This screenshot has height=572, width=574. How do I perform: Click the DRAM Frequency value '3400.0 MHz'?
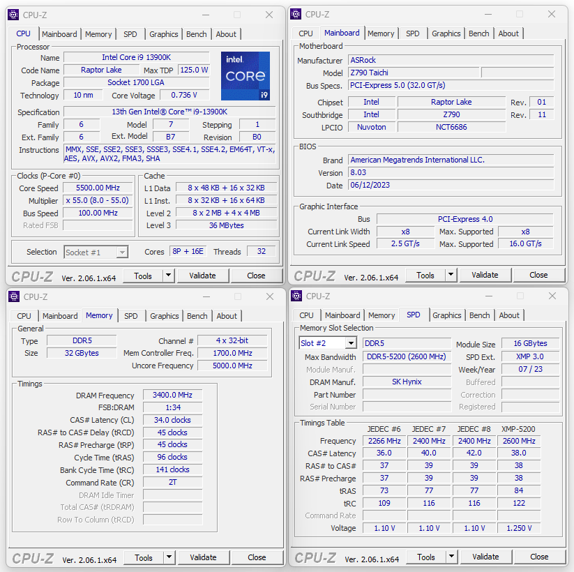[172, 395]
